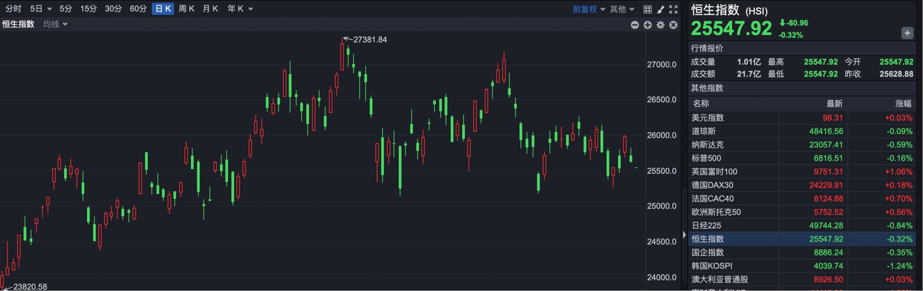Select the 日K daily candlestick tab
Image resolution: width=923 pixels, height=291 pixels.
[163, 9]
